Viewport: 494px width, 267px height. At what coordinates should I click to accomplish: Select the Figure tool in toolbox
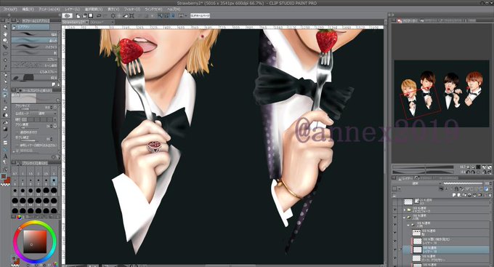point(5,136)
